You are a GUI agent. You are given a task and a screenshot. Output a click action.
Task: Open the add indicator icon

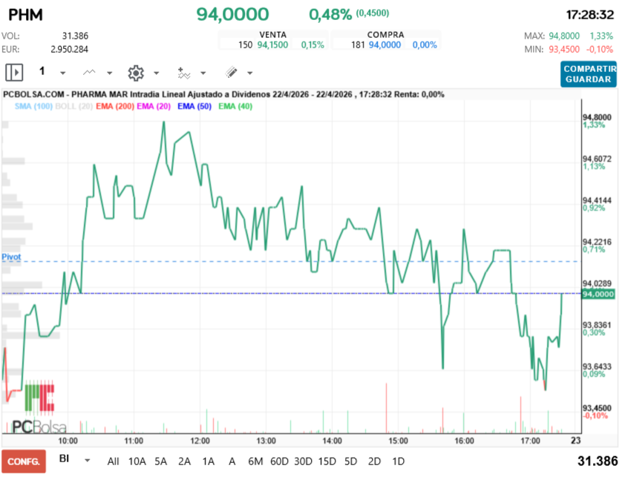coord(183,73)
